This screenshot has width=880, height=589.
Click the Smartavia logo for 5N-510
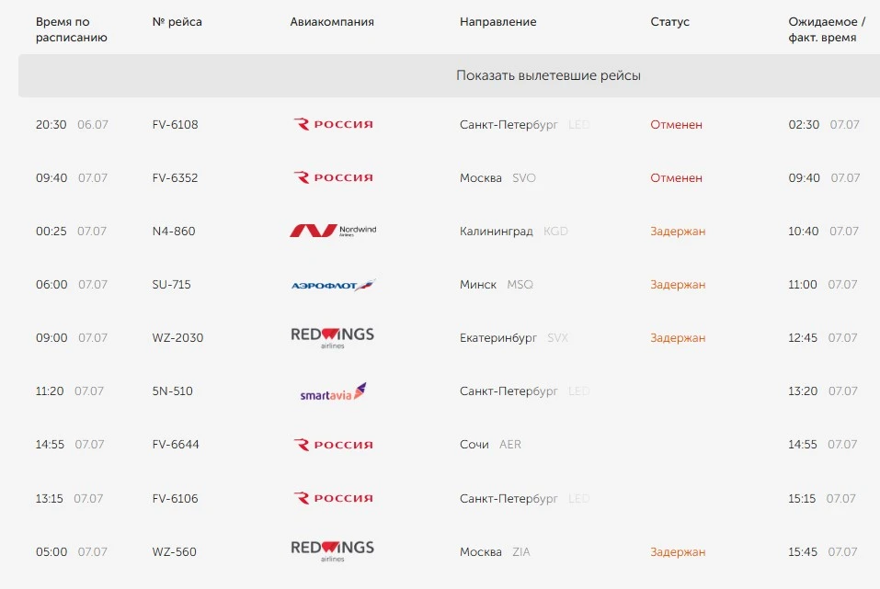pos(334,391)
